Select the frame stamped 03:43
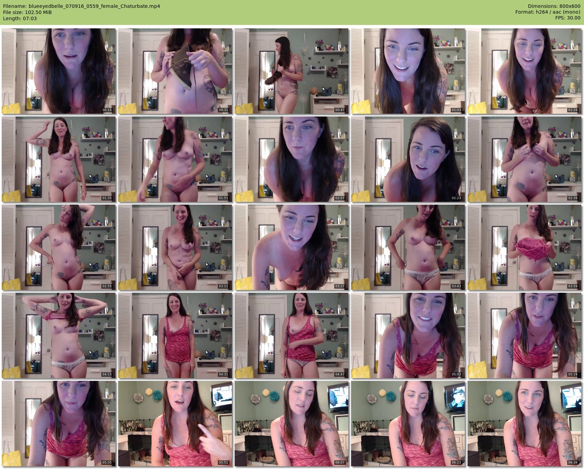This screenshot has height=469, width=584. [x=408, y=247]
